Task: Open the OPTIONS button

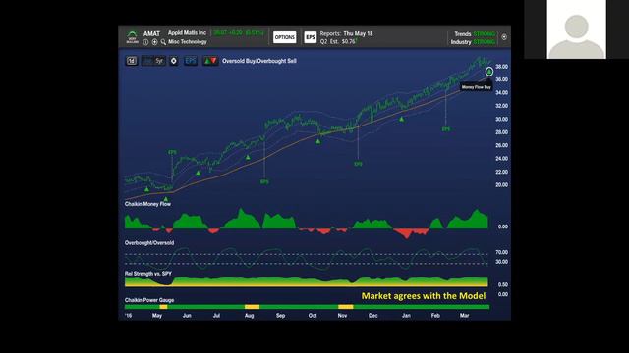Action: point(285,37)
